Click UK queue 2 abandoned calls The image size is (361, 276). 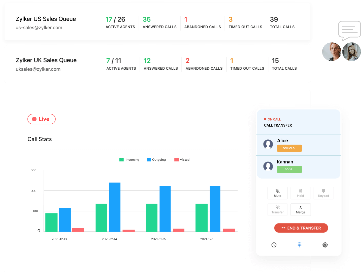(204, 64)
